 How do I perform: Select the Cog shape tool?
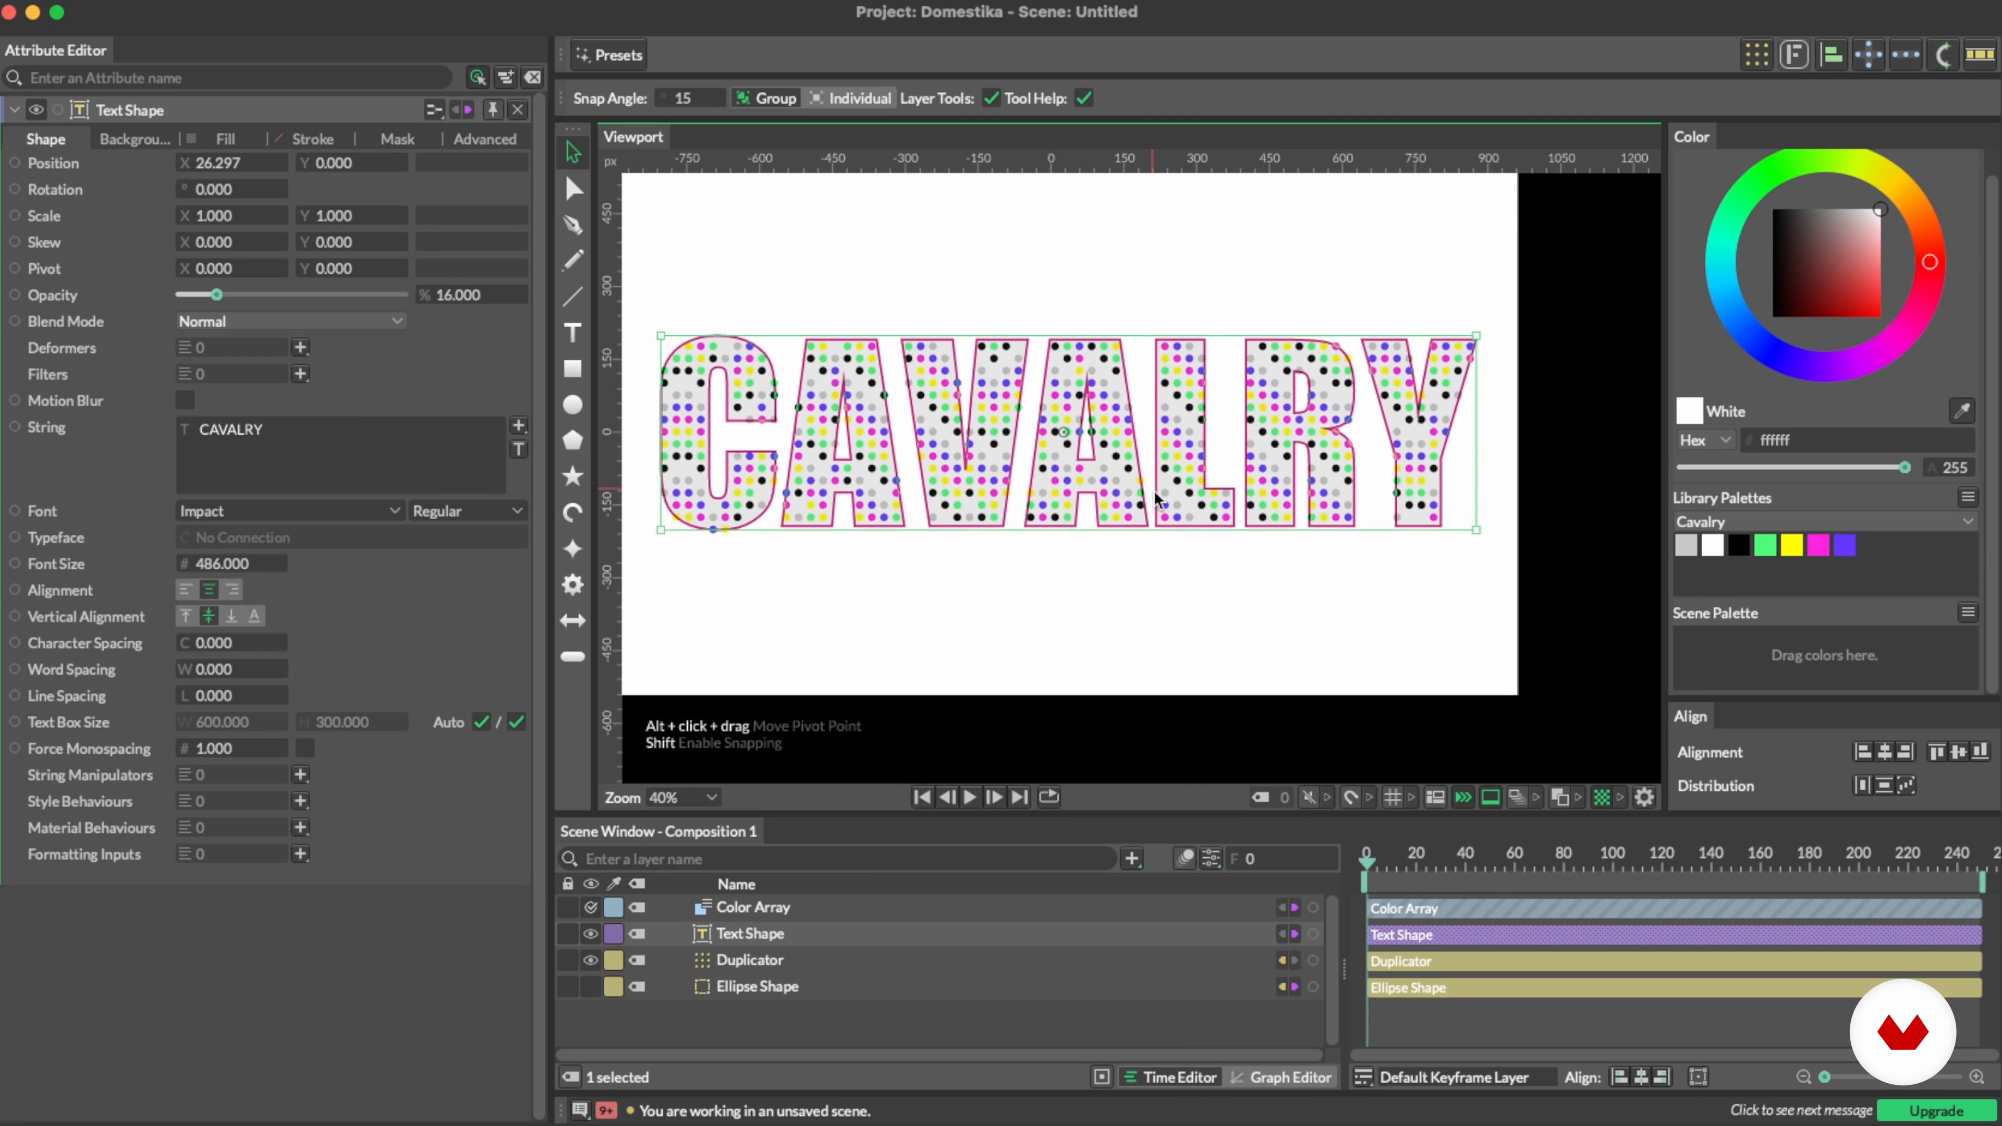[573, 584]
